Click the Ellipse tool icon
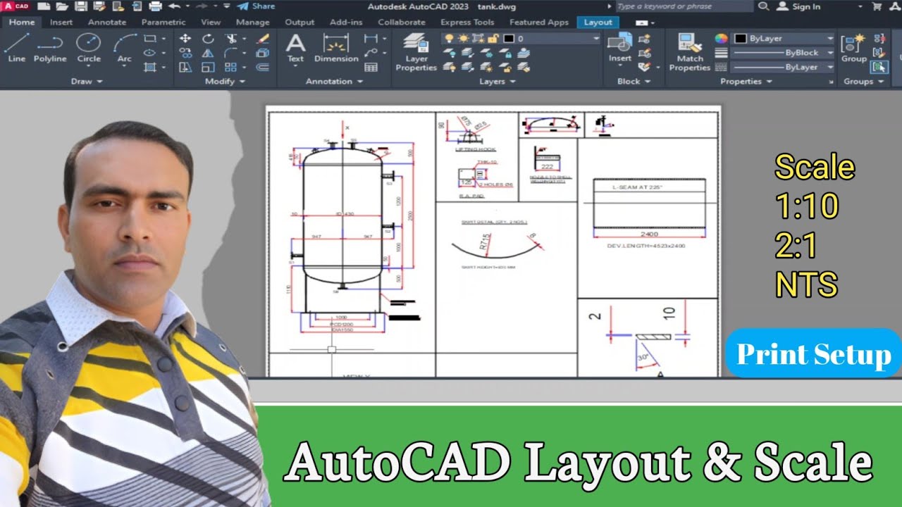 tap(149, 53)
